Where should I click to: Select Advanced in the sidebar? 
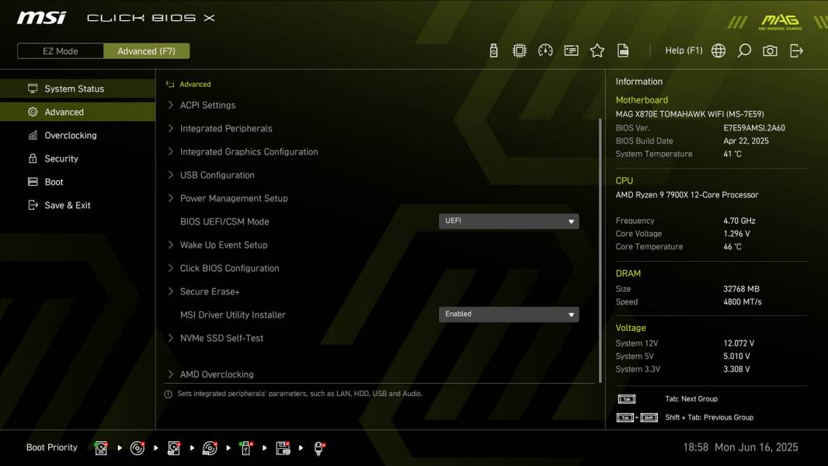(78, 112)
